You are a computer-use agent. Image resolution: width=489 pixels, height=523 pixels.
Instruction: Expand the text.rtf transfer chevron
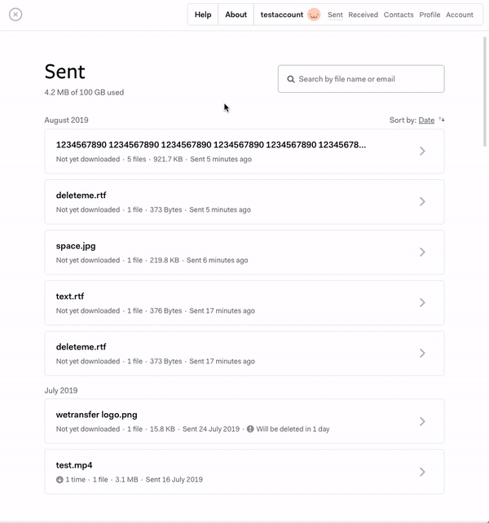coord(422,302)
